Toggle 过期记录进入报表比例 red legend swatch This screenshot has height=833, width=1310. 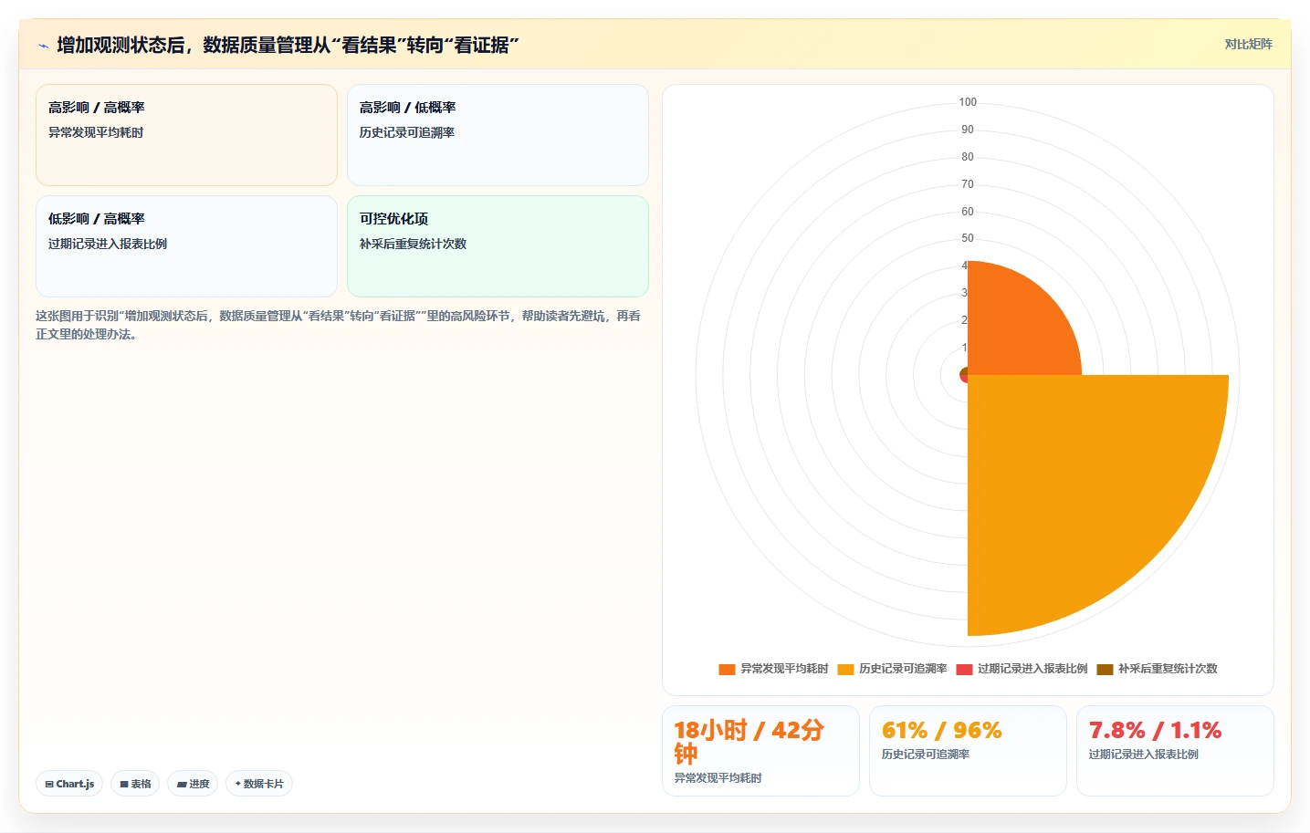(x=964, y=669)
